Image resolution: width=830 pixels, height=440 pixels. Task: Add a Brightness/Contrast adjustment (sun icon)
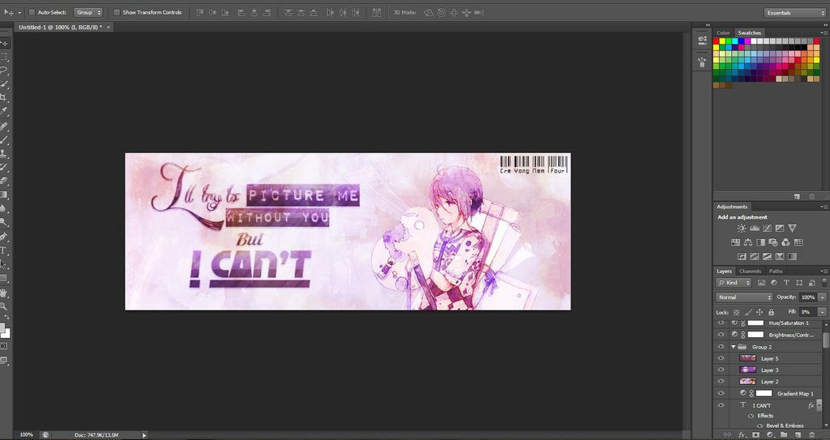pos(741,229)
